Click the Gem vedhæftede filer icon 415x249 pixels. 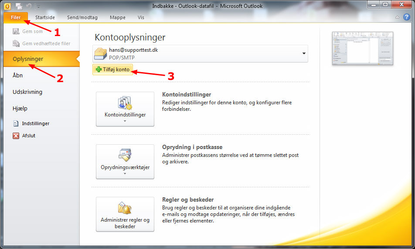pos(16,43)
